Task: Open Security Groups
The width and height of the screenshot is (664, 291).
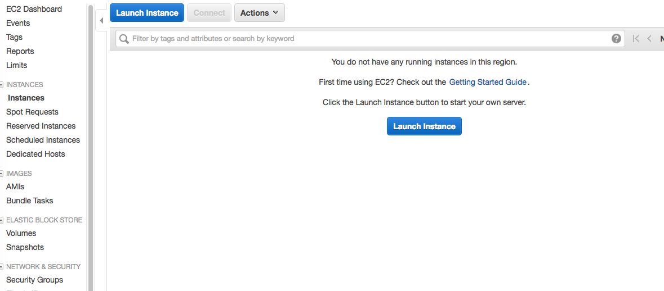Action: [x=34, y=280]
